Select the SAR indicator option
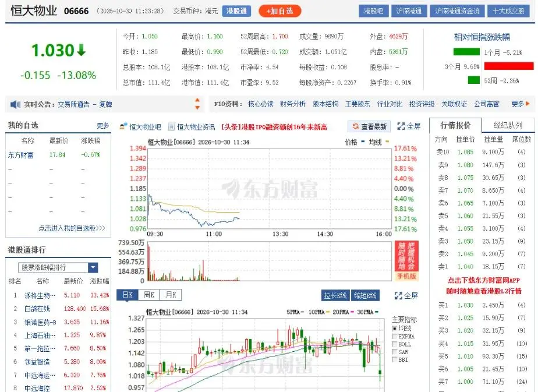The height and width of the screenshot is (392, 538). click(x=395, y=352)
